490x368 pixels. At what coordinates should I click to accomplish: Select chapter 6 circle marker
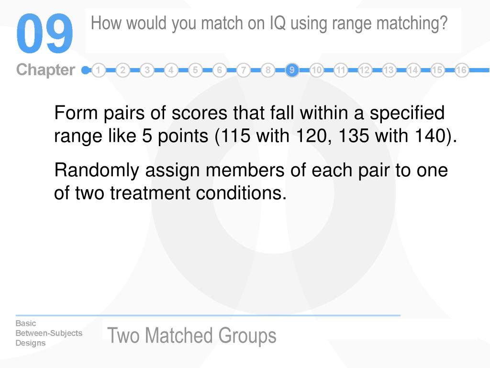click(219, 70)
